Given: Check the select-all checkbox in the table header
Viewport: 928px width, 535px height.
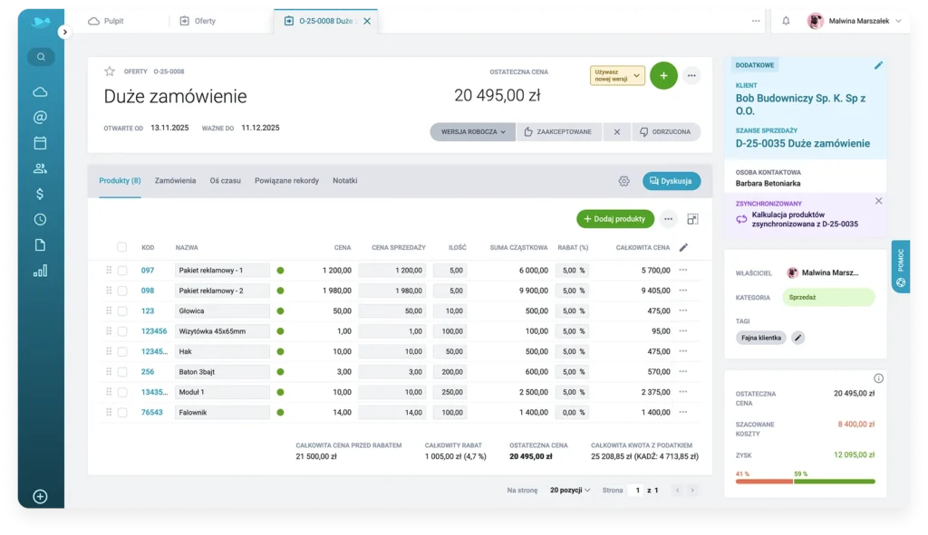Looking at the screenshot, I should [x=123, y=247].
